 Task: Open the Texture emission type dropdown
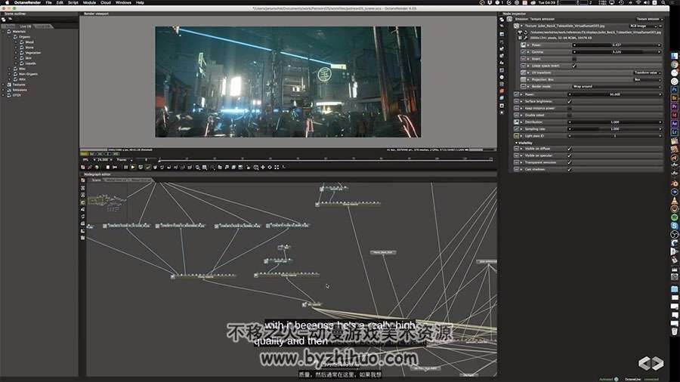pyautogui.click(x=649, y=19)
